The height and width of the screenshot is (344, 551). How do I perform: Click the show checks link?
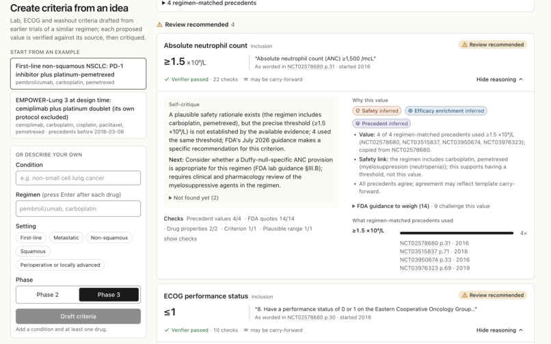(180, 239)
